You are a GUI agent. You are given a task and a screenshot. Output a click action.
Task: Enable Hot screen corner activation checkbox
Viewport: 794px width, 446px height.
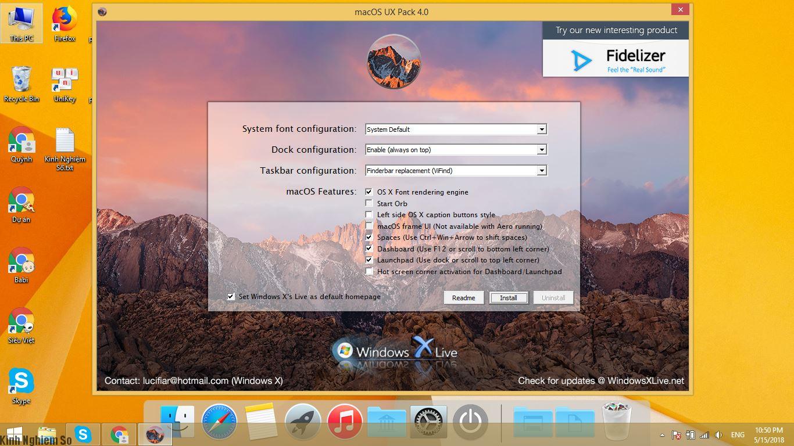(x=369, y=271)
